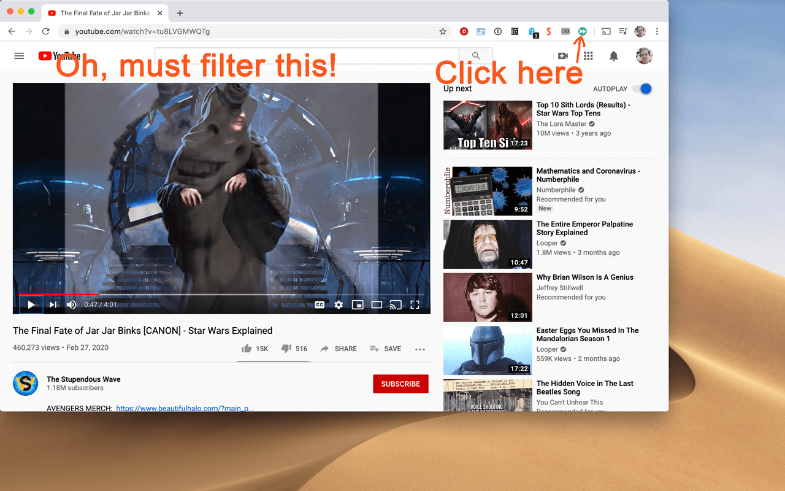The height and width of the screenshot is (491, 785).
Task: Switch to Theater mode
Action: [x=377, y=304]
